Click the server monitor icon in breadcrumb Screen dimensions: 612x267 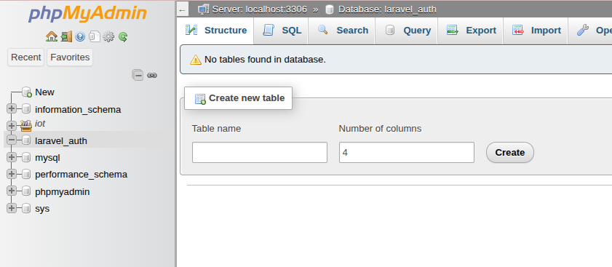tap(203, 9)
